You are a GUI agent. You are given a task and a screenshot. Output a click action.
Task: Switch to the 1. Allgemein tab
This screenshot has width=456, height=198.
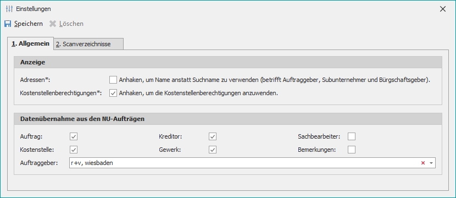(x=30, y=43)
